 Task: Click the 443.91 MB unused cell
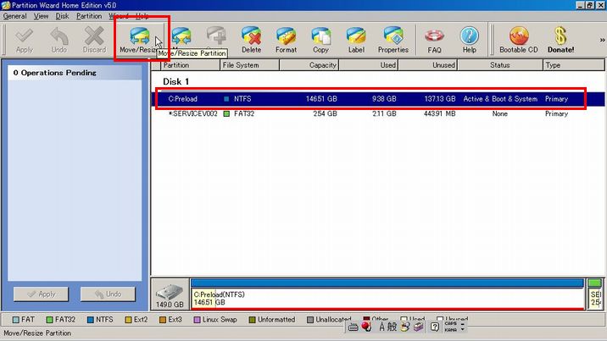click(440, 114)
